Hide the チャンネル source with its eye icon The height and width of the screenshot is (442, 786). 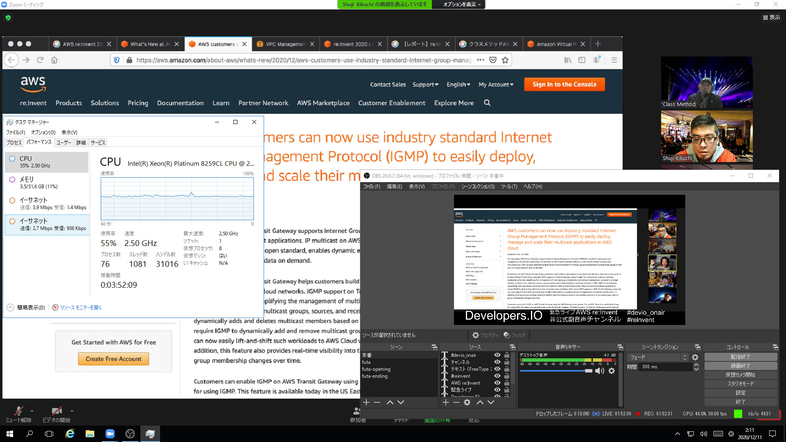497,362
